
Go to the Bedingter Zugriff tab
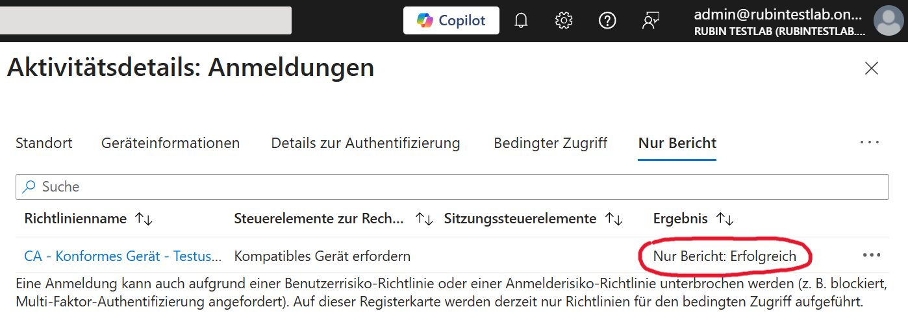pos(550,143)
